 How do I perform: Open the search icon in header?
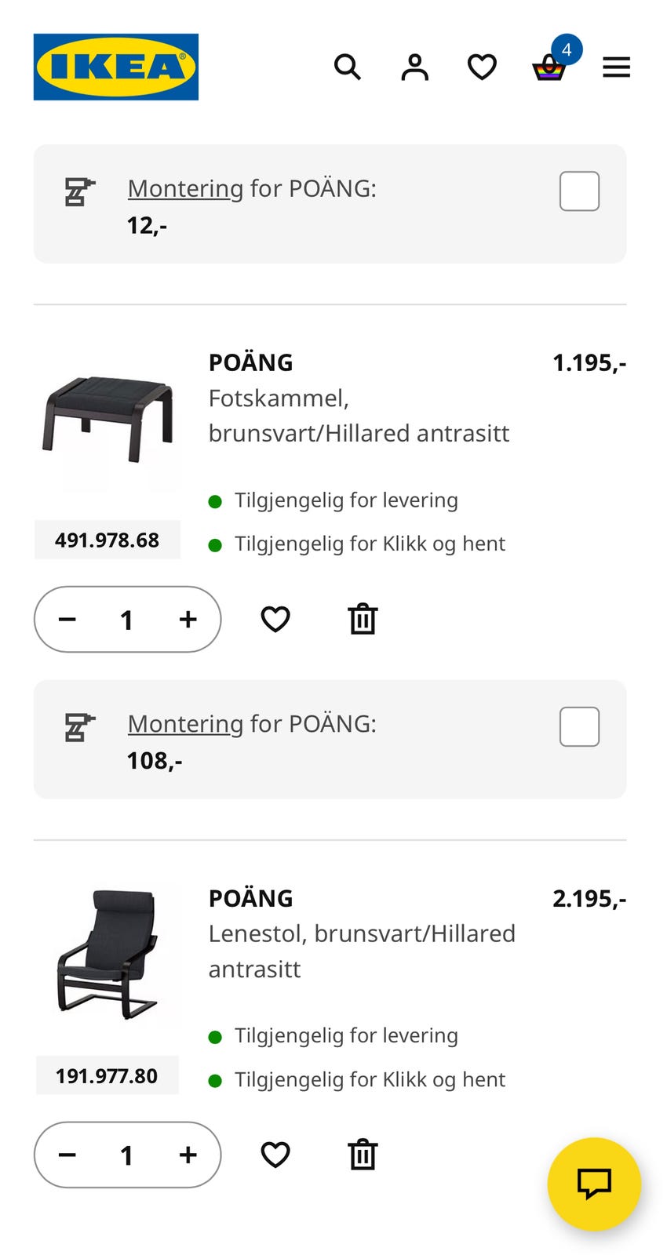coord(347,67)
